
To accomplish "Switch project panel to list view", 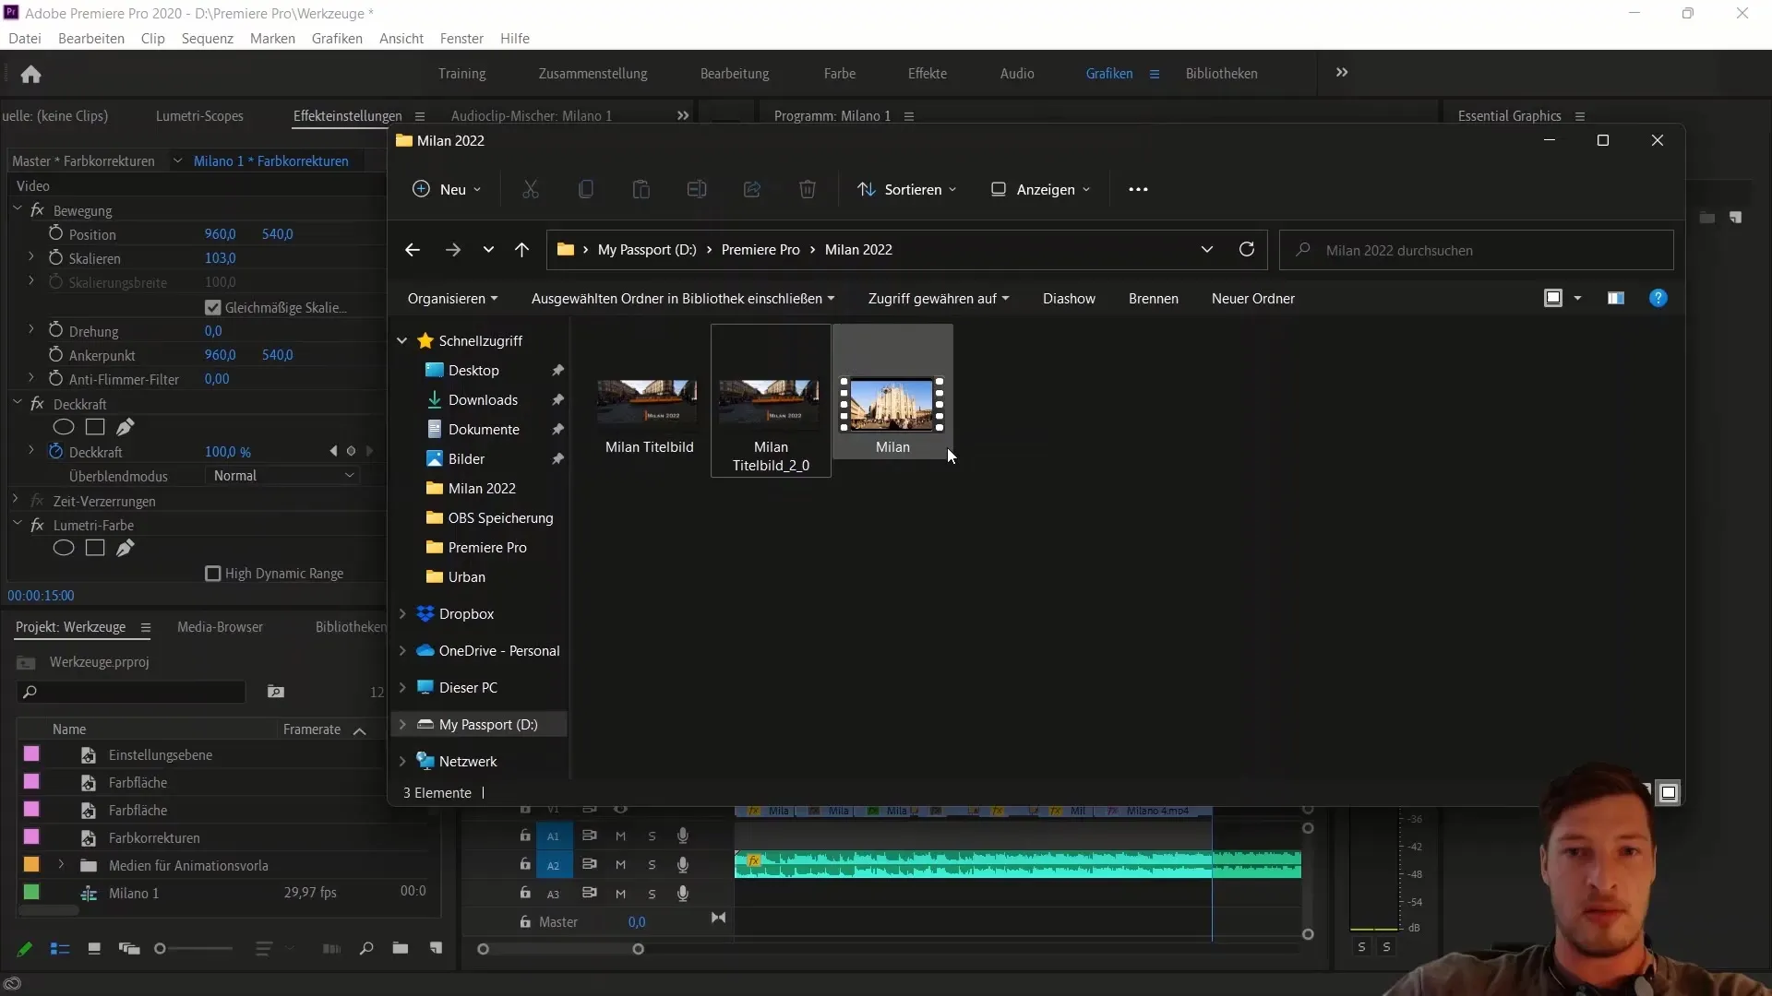I will tap(60, 949).
